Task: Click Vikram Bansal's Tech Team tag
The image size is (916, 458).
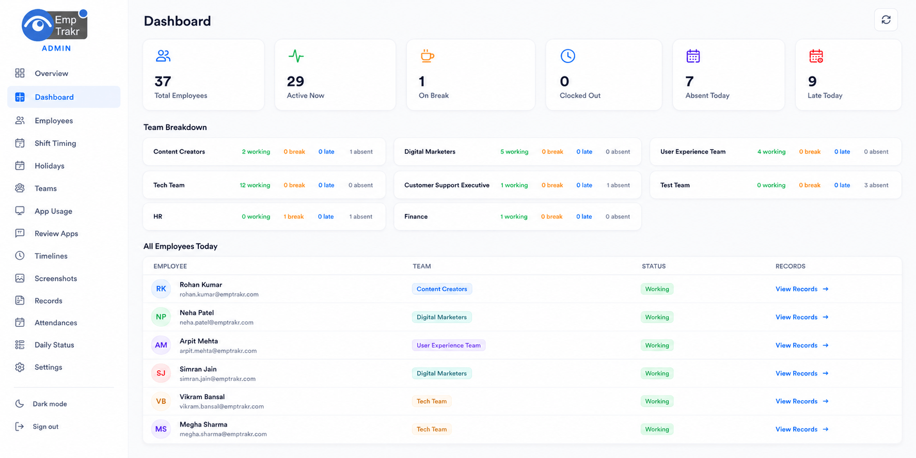Action: (x=432, y=401)
